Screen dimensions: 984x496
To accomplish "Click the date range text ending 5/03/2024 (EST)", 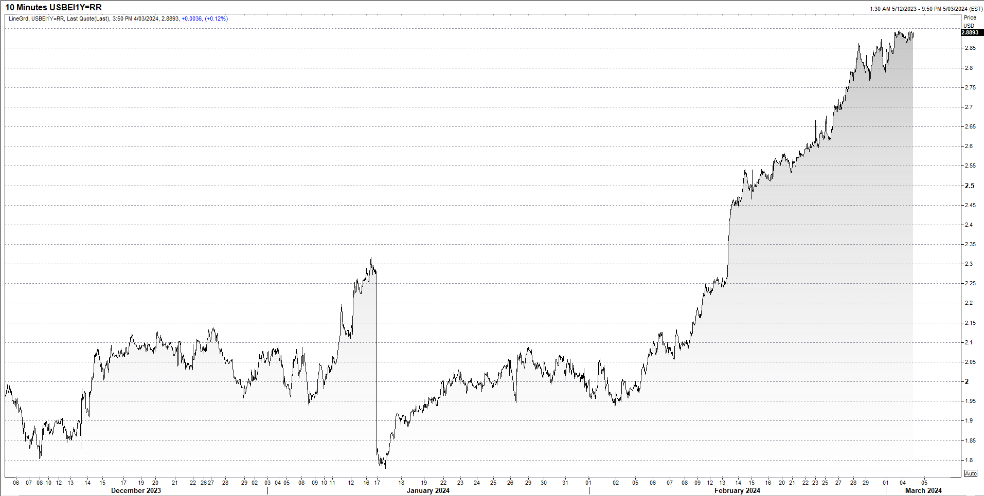I will 926,9.
